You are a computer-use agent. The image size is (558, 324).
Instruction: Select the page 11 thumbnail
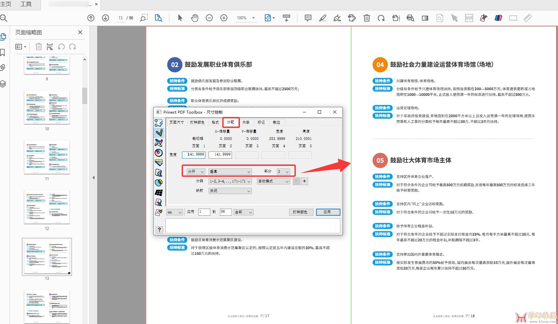47,157
